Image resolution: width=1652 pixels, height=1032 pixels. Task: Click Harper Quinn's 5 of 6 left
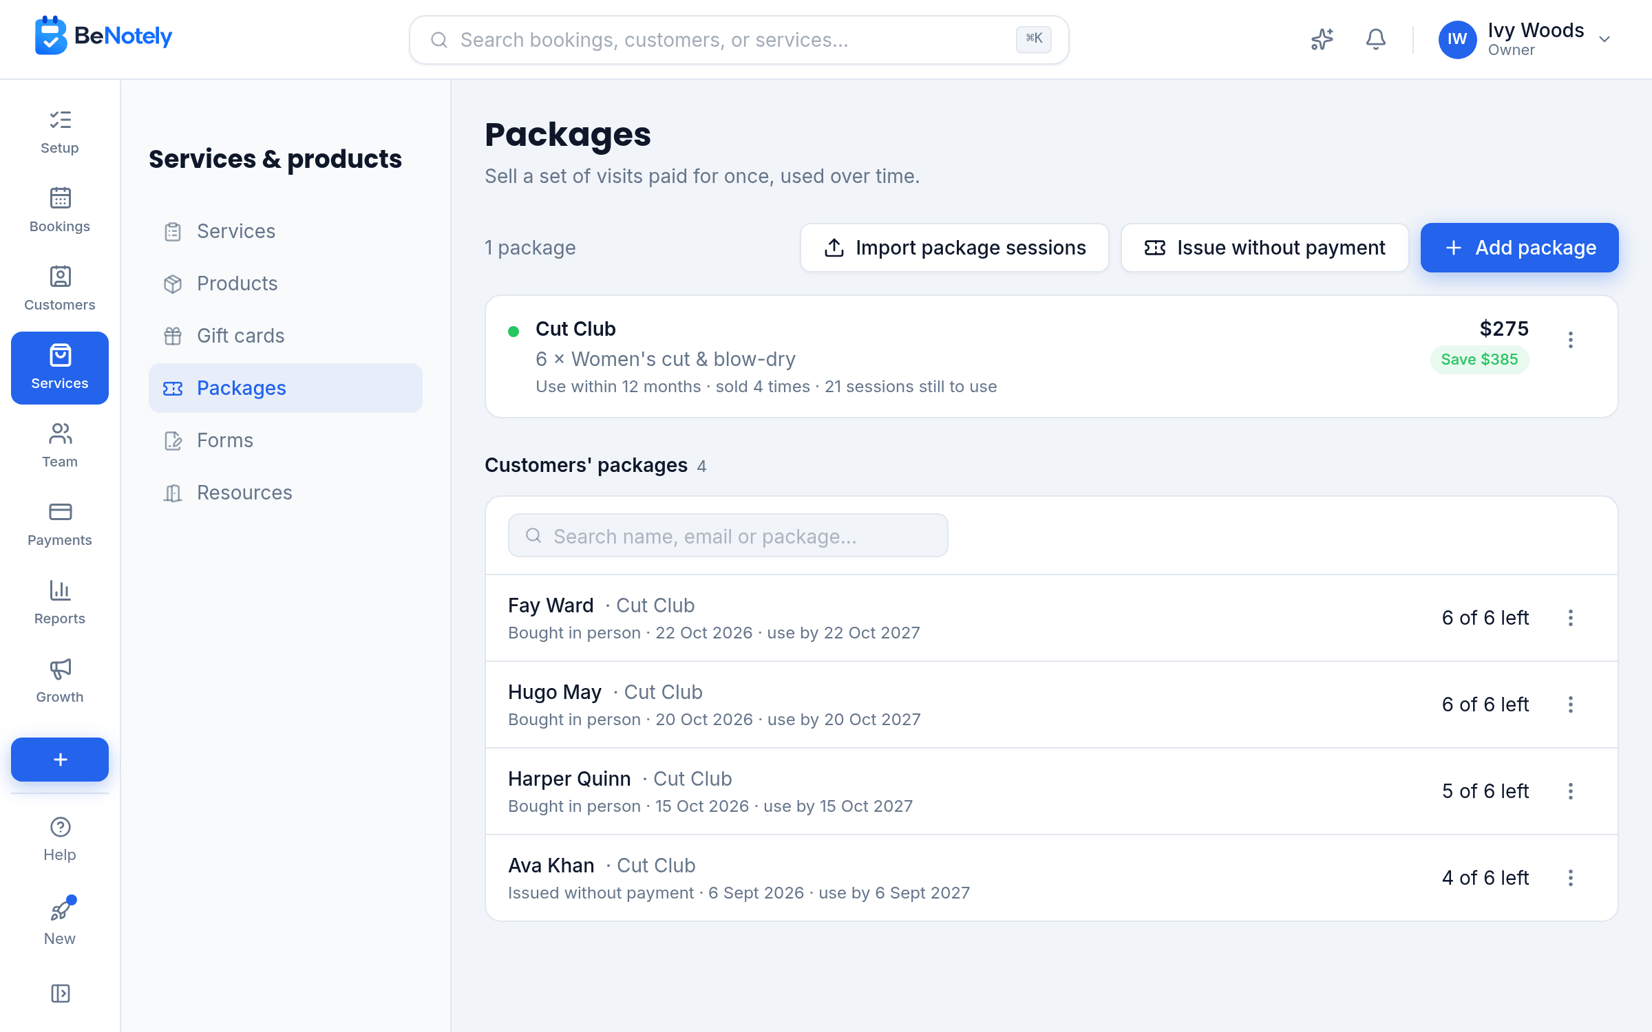pos(1485,791)
